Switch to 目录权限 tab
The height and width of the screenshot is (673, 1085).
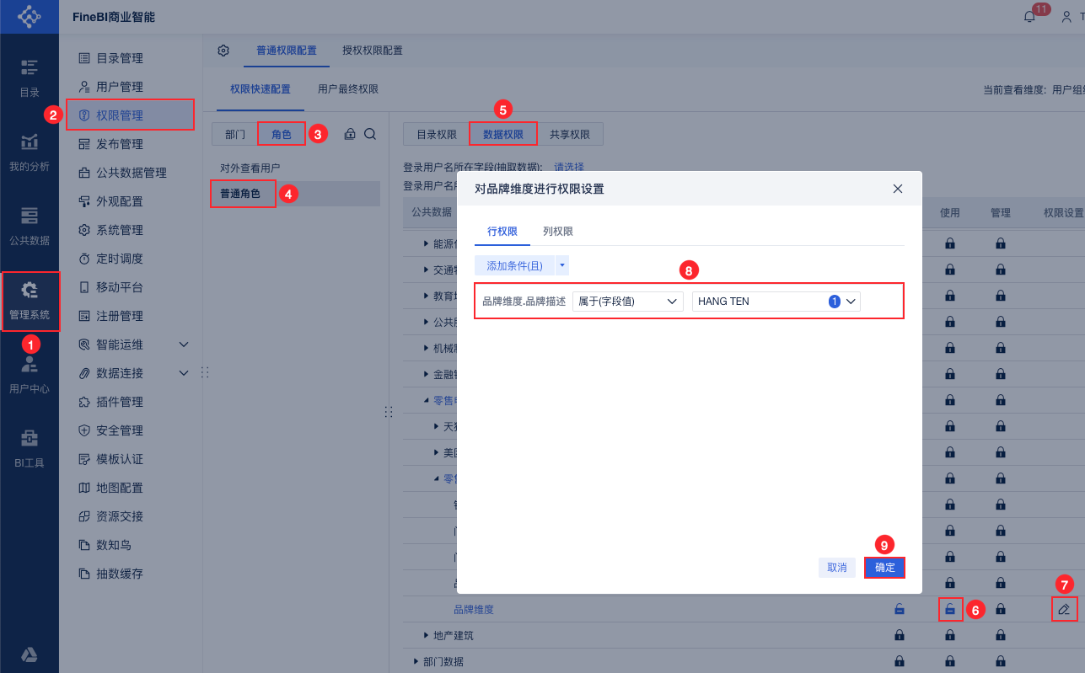(437, 134)
